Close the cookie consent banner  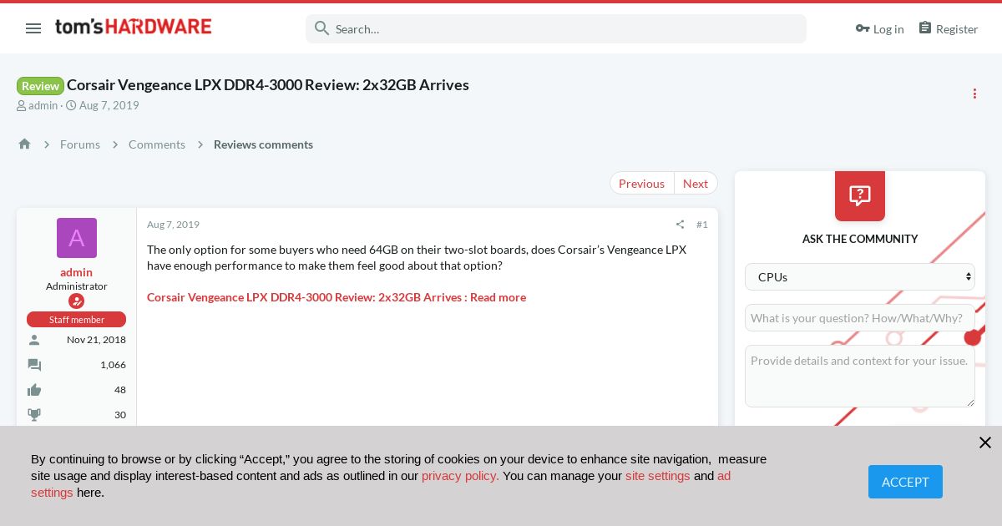[985, 443]
